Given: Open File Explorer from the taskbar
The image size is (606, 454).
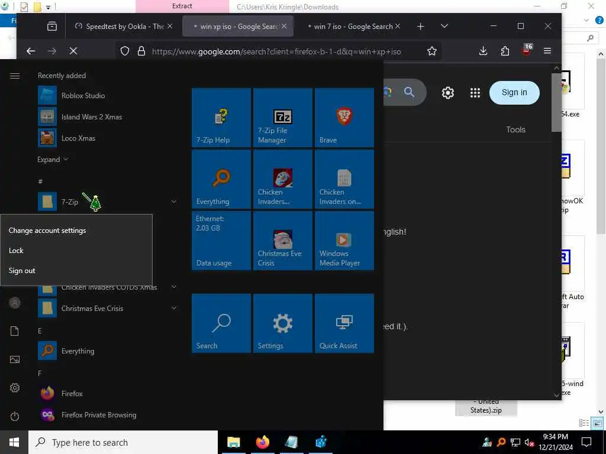Looking at the screenshot, I should pos(233,442).
